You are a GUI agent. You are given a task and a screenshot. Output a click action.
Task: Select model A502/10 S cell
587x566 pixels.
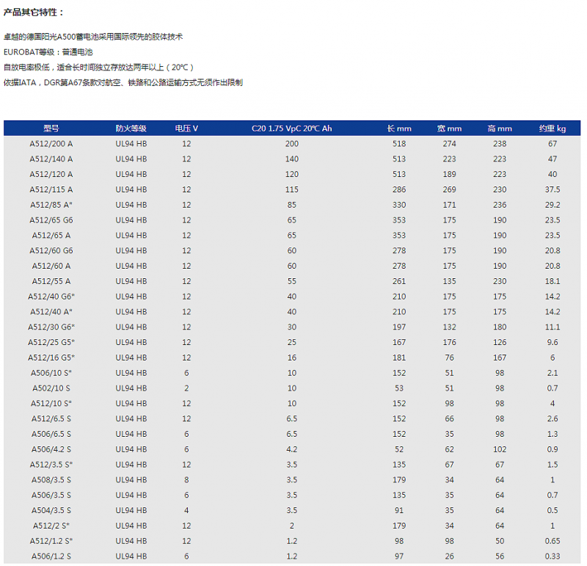(x=51, y=388)
